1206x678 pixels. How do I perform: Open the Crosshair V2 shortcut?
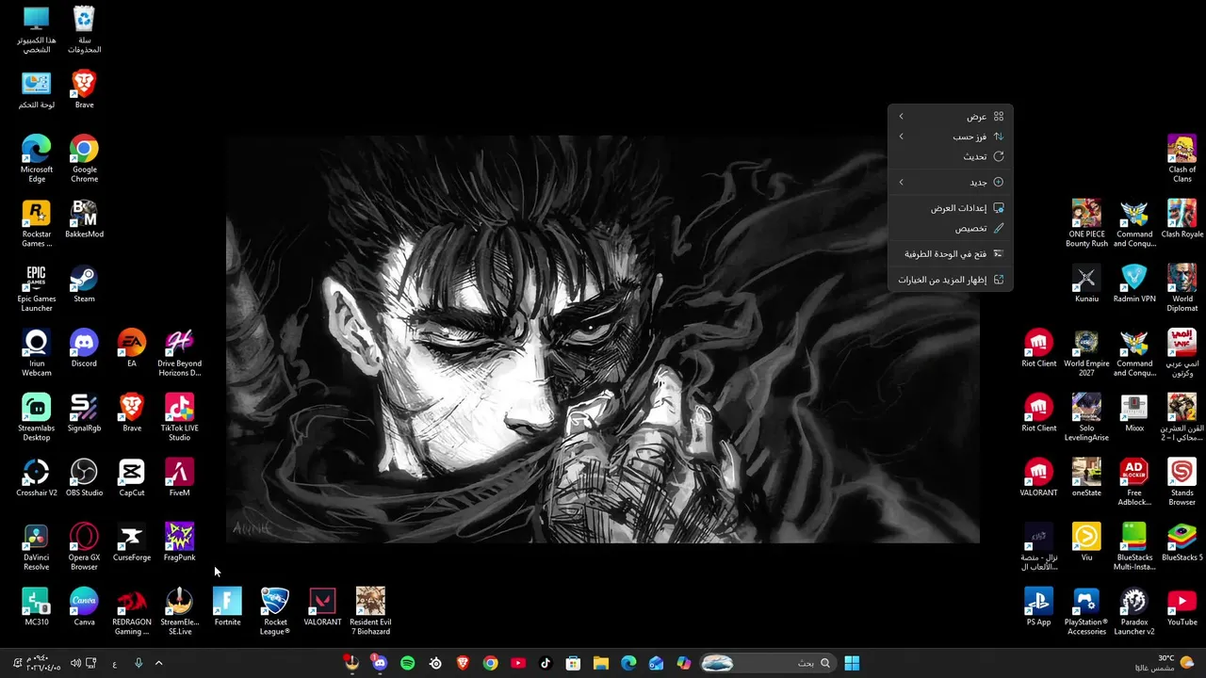36,477
